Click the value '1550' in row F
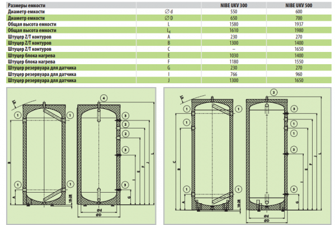This screenshot has width=335, height=225. [299, 61]
